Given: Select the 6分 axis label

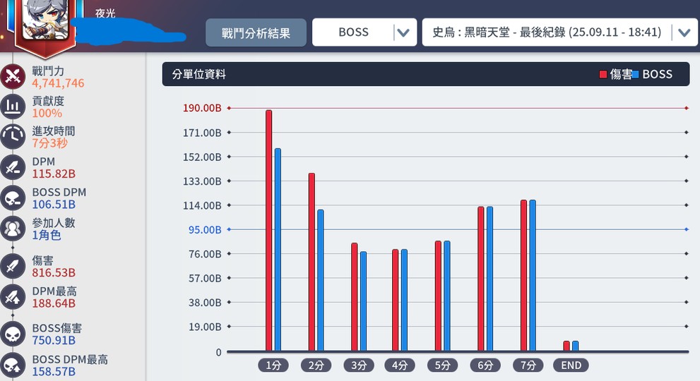Looking at the screenshot, I should tap(485, 365).
